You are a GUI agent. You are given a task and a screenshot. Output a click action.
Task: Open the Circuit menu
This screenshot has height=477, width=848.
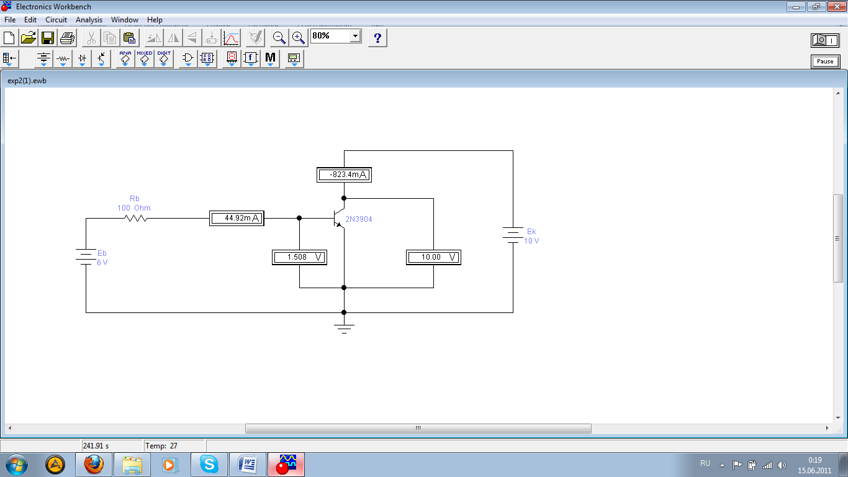point(56,20)
